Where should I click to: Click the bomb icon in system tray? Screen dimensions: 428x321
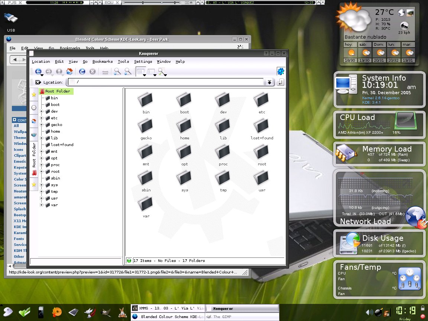coord(378,312)
